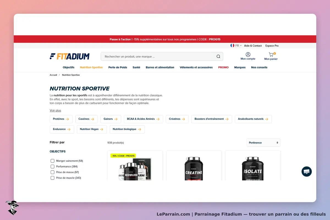Viewport: 330px width, 220px height.
Task: Click the Accueil breadcrumb link
Action: pyautogui.click(x=53, y=75)
